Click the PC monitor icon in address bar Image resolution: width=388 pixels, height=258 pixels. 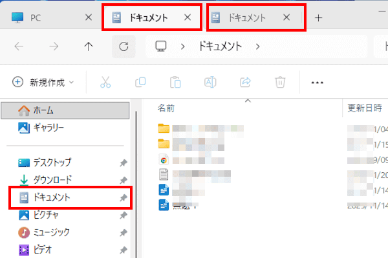point(161,46)
